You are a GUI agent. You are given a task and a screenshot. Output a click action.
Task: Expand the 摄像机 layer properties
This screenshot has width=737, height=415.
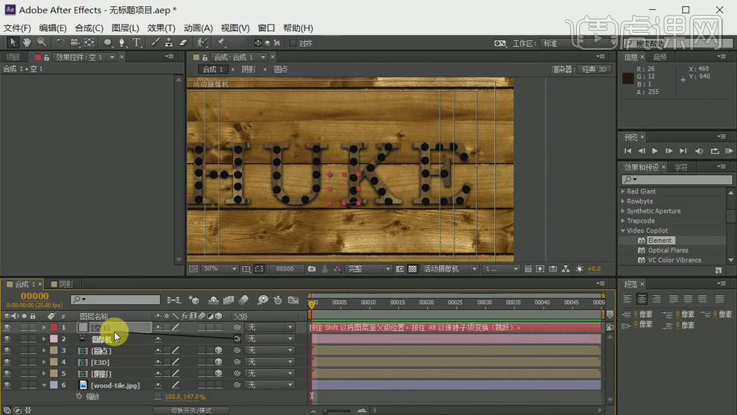pyautogui.click(x=44, y=339)
